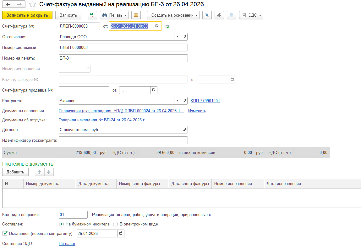
Task: Open the КПП 779901001 link
Action: (205, 101)
